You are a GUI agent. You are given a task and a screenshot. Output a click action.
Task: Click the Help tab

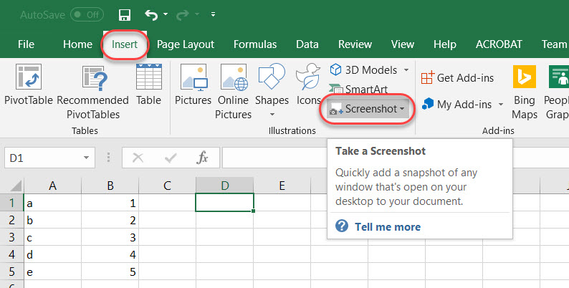(x=445, y=44)
